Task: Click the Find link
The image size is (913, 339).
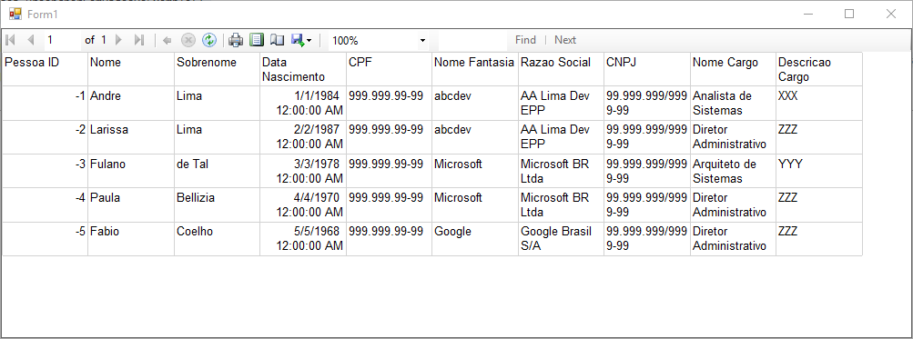Action: tap(525, 40)
